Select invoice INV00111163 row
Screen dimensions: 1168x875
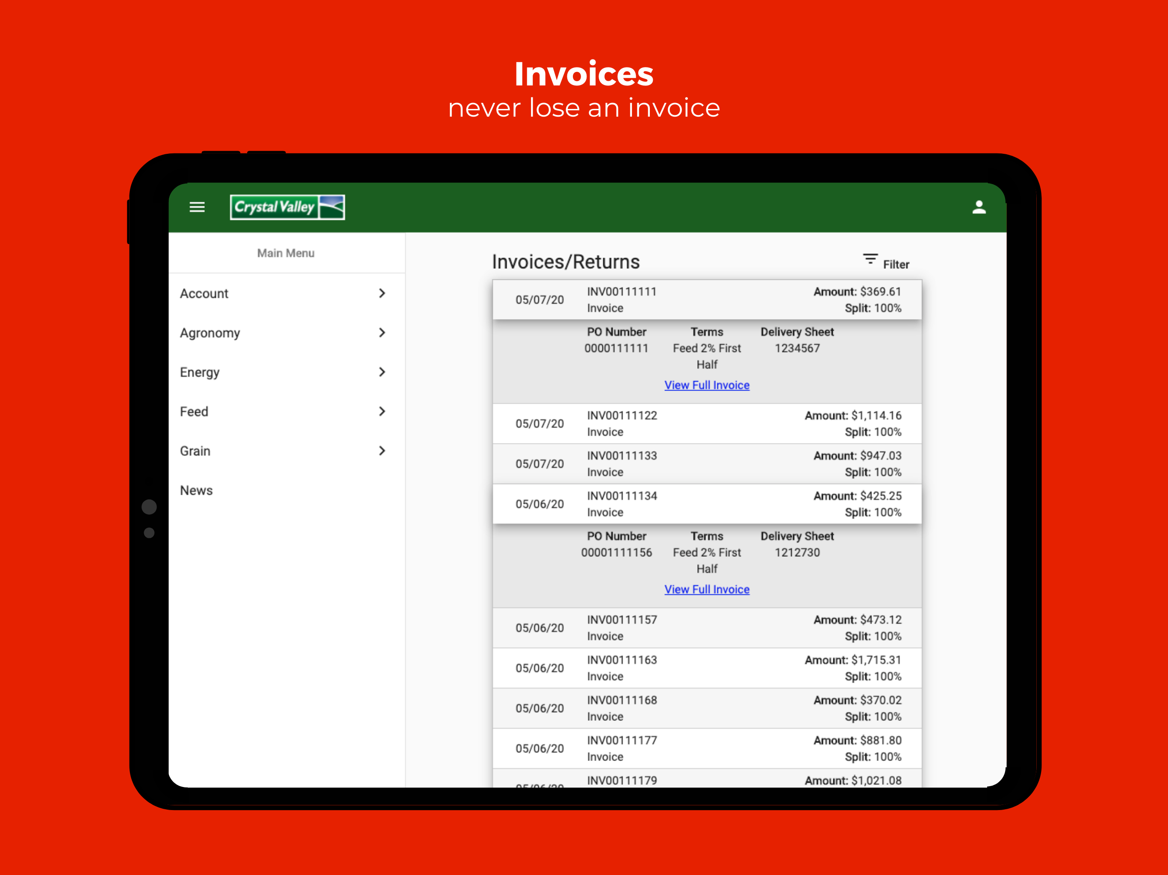tap(707, 668)
